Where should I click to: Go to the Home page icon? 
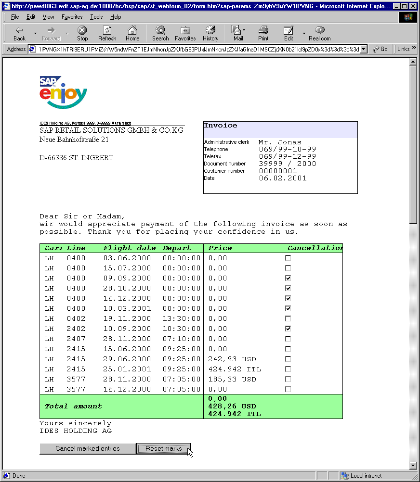coord(132,30)
